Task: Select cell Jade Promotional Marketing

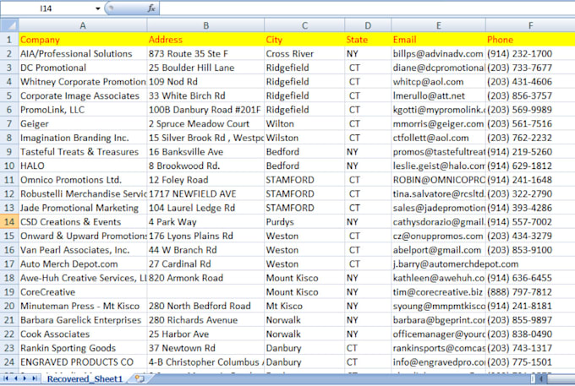Action: coord(83,208)
